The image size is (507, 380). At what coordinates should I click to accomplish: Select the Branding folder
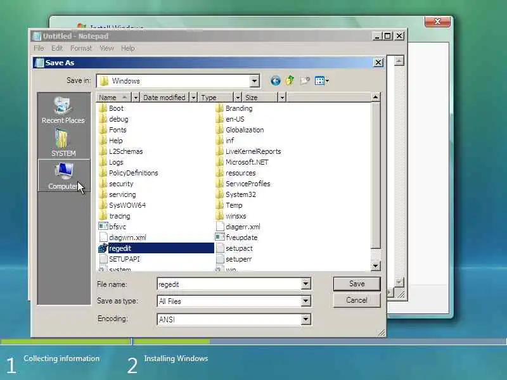[x=234, y=108]
